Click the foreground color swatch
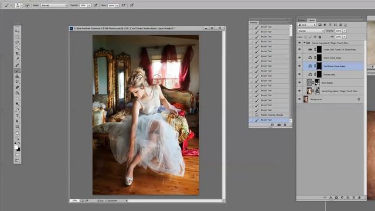375x211 pixels. (x=16, y=147)
